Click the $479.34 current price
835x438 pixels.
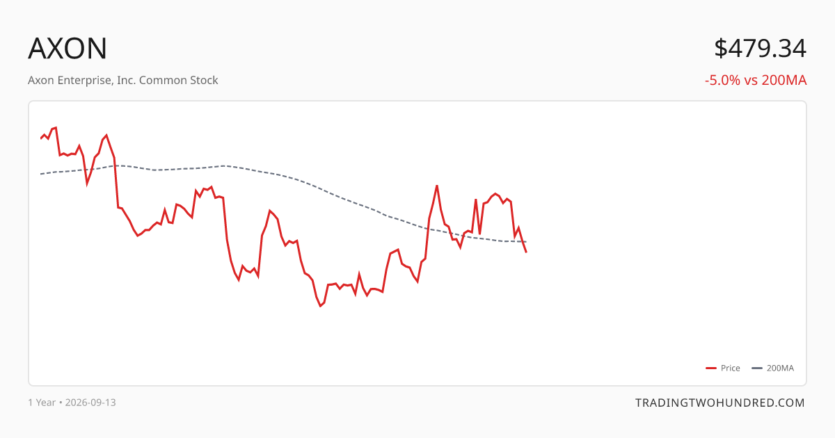(x=760, y=49)
